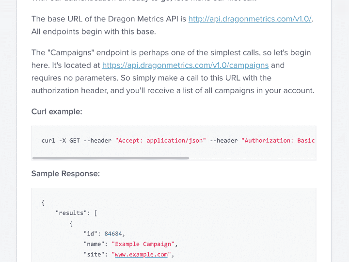Click the www.example.com link in the sample response

[141, 254]
